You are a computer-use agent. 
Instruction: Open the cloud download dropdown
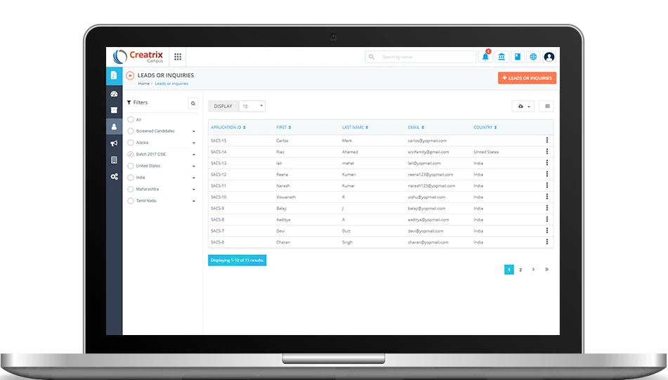click(x=524, y=106)
